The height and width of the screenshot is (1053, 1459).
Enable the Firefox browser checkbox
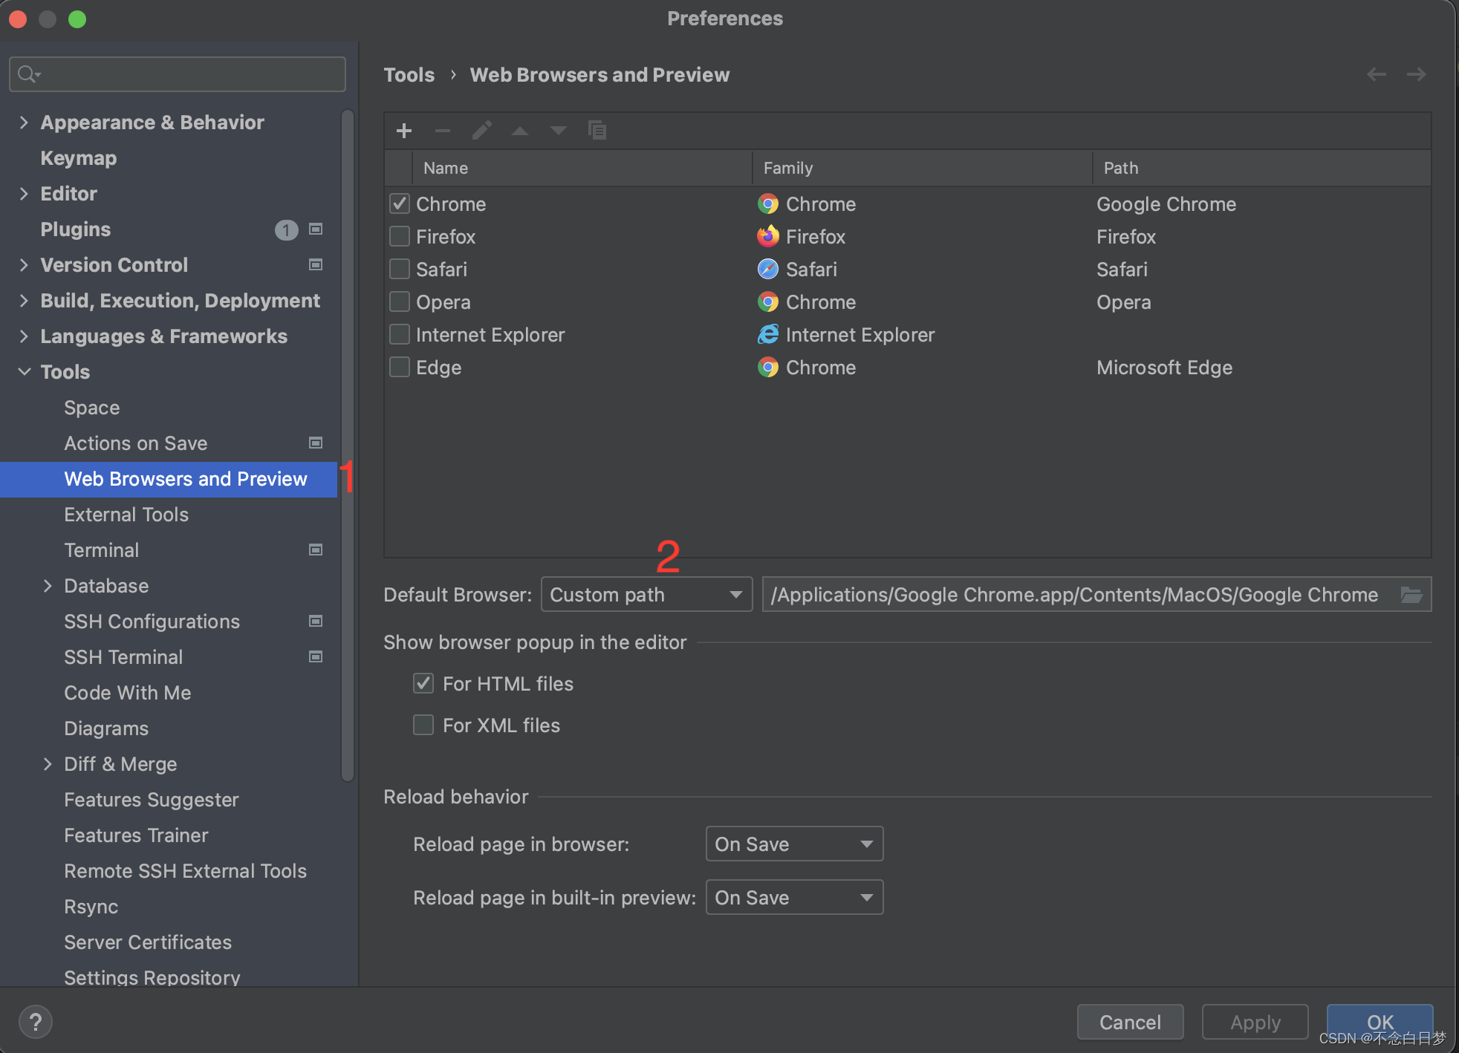400,236
